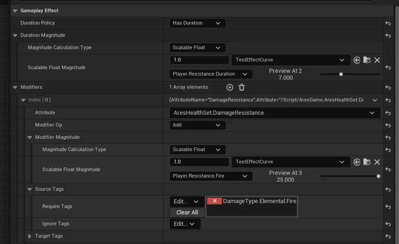Clear the modifier TestEffectCurve reference
The height and width of the screenshot is (244, 399).
click(x=377, y=162)
